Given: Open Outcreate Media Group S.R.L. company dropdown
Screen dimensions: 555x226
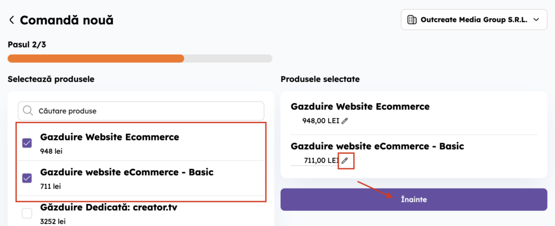Looking at the screenshot, I should click(x=474, y=20).
